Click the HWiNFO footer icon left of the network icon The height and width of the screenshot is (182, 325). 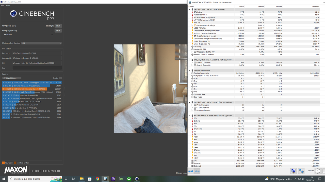click(x=293, y=171)
